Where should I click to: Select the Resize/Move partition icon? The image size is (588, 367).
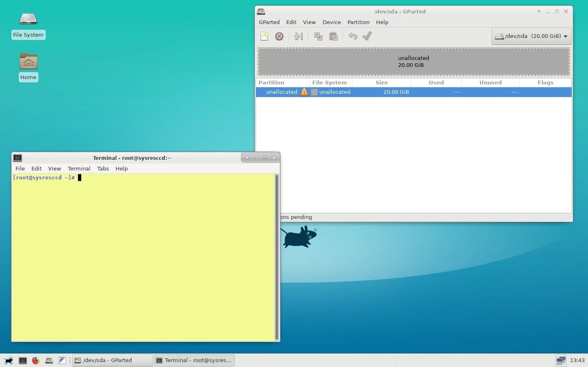(x=298, y=36)
